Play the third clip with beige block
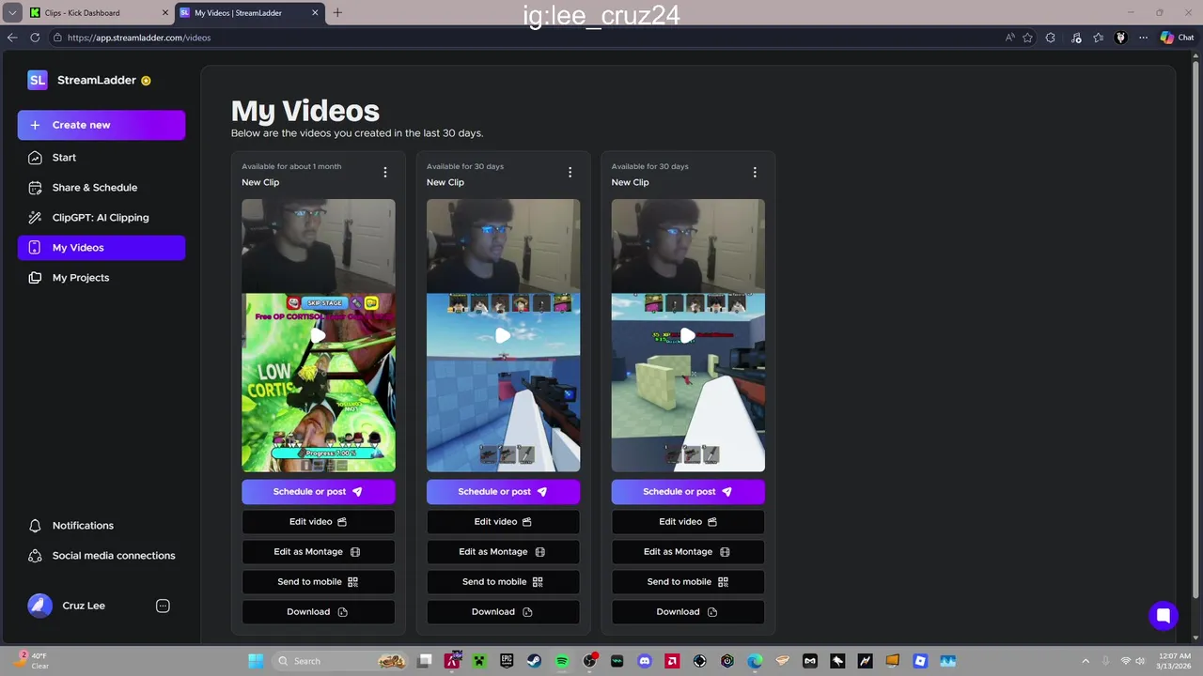Viewport: 1203px width, 676px height. click(688, 335)
